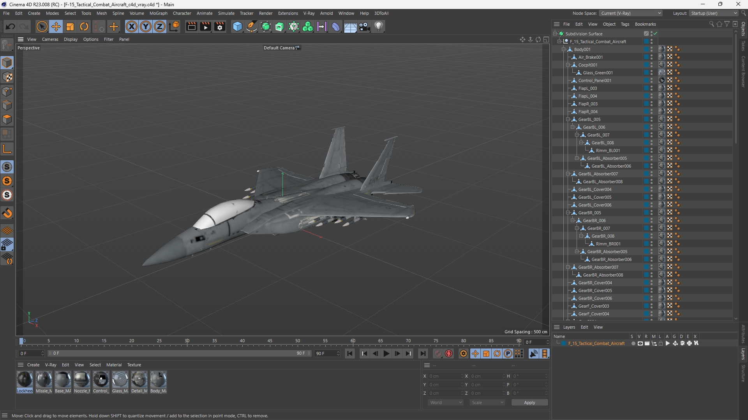Image resolution: width=748 pixels, height=420 pixels.
Task: Open material manager Texture menu
Action: tap(134, 365)
